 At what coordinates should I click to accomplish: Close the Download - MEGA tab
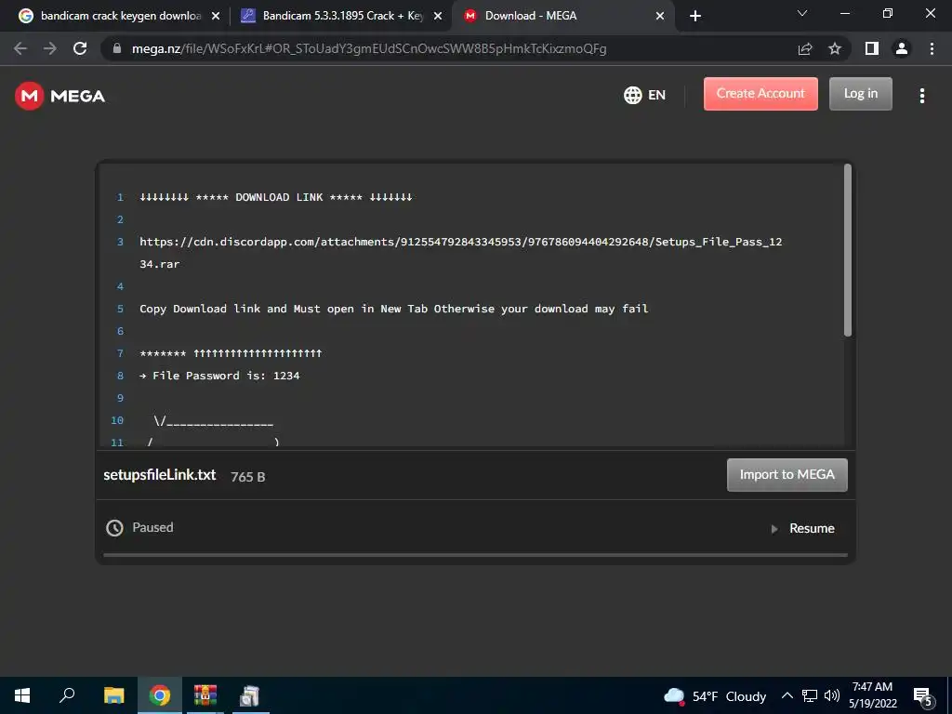click(x=660, y=17)
